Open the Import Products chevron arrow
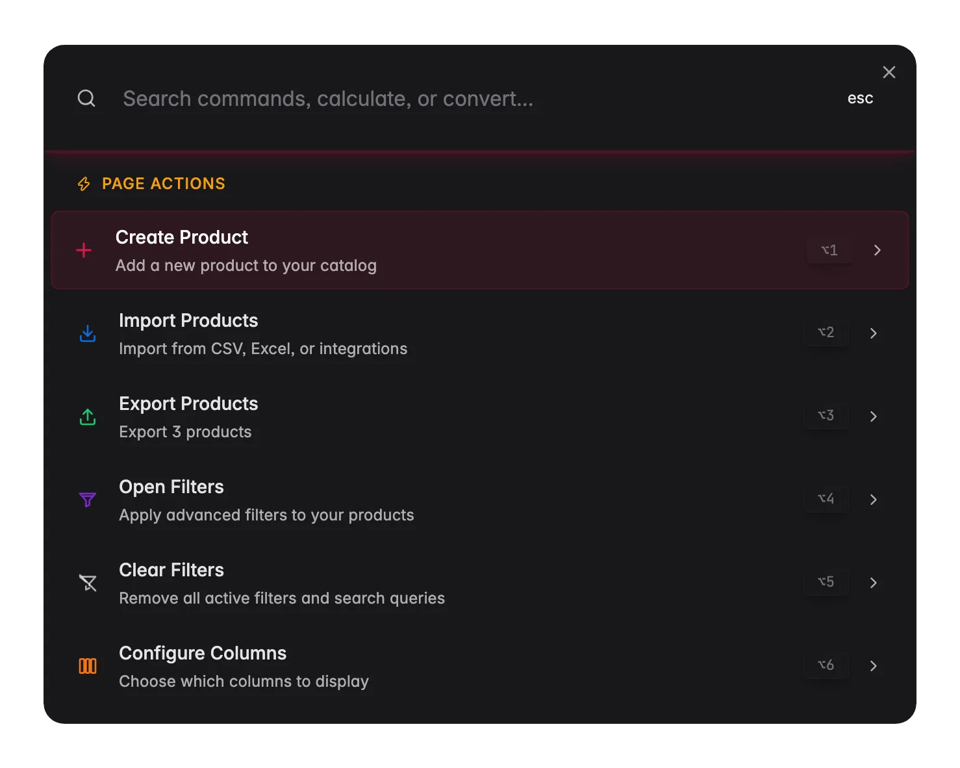The image size is (960, 768). click(874, 333)
